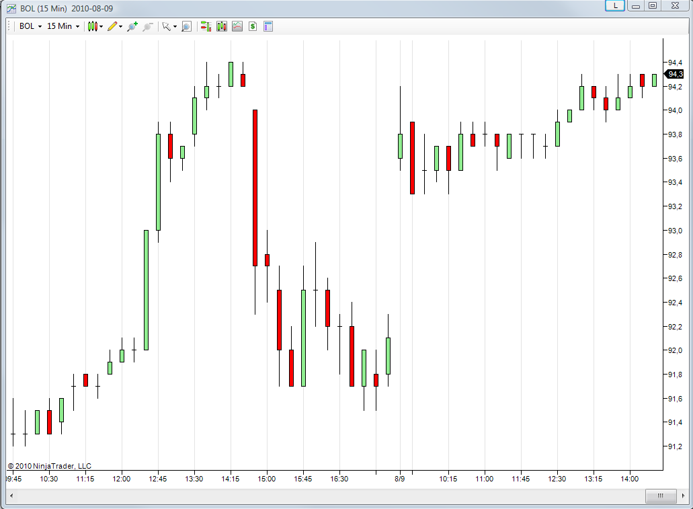Viewport: 693px width, 509px height.
Task: Open the Data Series icon
Action: (x=222, y=26)
